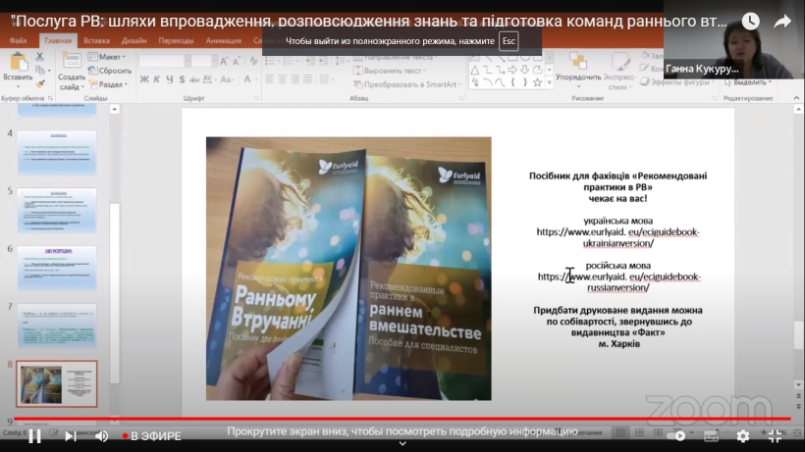Toggle YouTube autoplay switch
Viewport: 805px width, 452px height.
[676, 436]
